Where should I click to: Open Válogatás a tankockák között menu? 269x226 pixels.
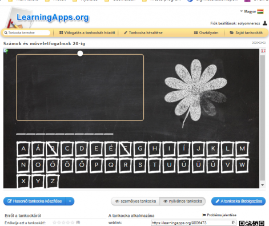(x=87, y=33)
